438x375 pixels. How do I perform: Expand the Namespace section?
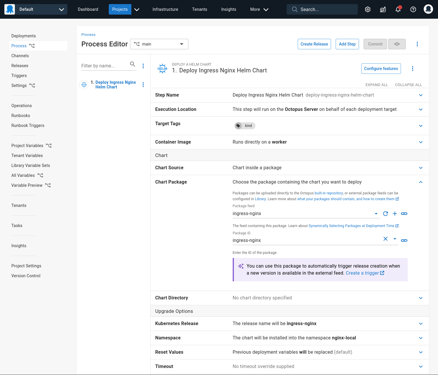(421, 338)
